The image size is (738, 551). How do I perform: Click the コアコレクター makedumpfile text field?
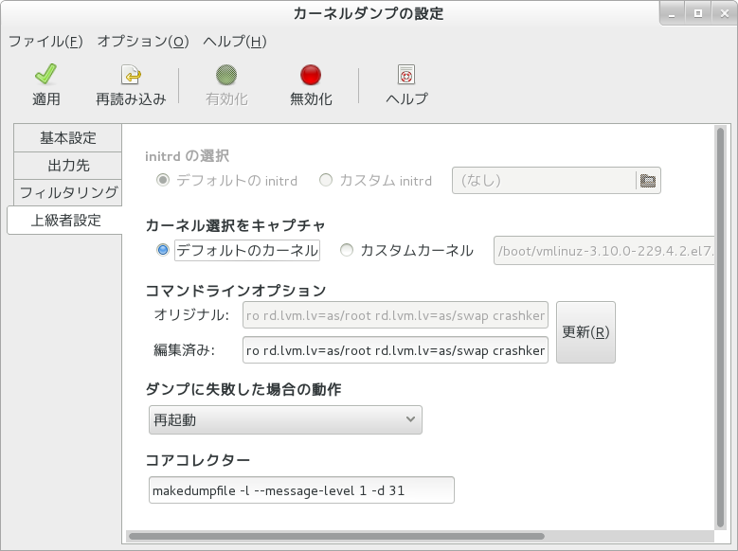tap(301, 490)
